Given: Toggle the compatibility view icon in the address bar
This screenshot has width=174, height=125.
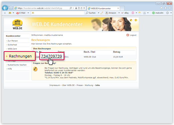Looking at the screenshot, I should coord(79,8).
